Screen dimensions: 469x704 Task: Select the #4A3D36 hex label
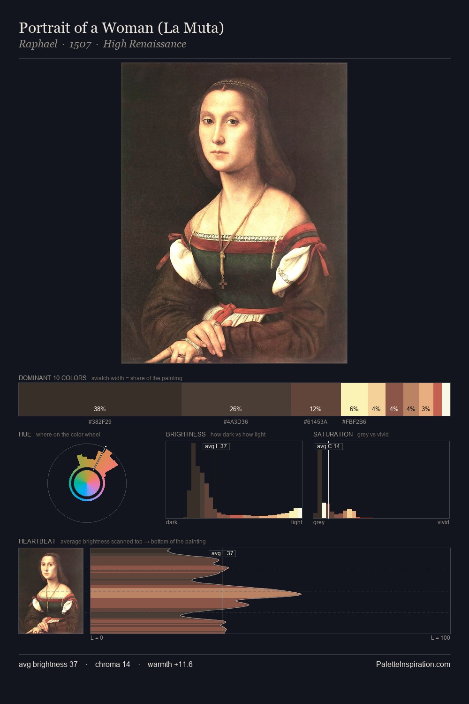coord(236,422)
